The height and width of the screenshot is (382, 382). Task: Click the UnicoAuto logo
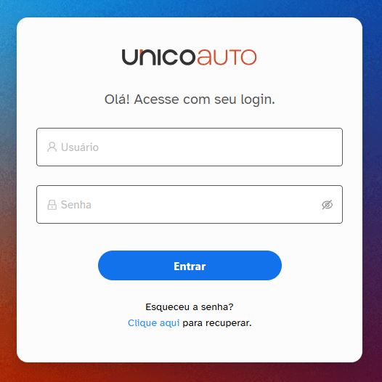[x=190, y=57]
